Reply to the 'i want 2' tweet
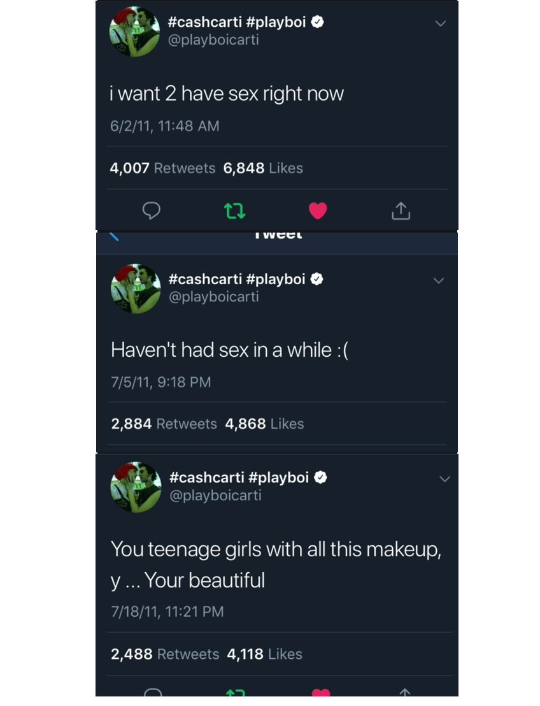 point(151,210)
